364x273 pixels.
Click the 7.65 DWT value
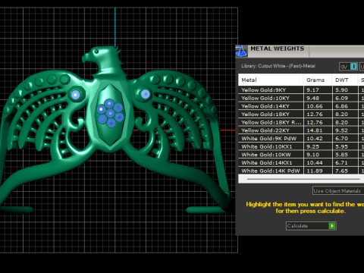tap(341, 171)
